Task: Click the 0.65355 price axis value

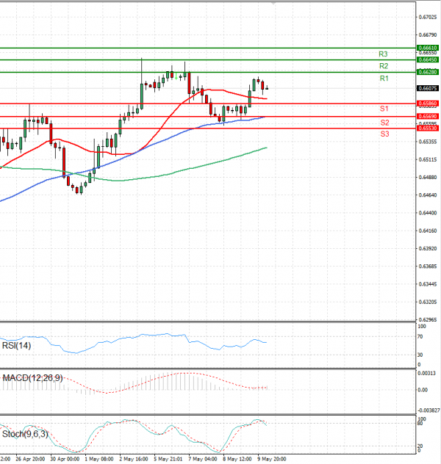Action: coord(428,142)
